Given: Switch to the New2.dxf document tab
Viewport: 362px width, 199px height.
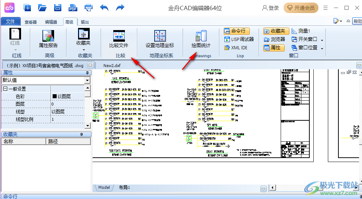Looking at the screenshot, I should 112,66.
